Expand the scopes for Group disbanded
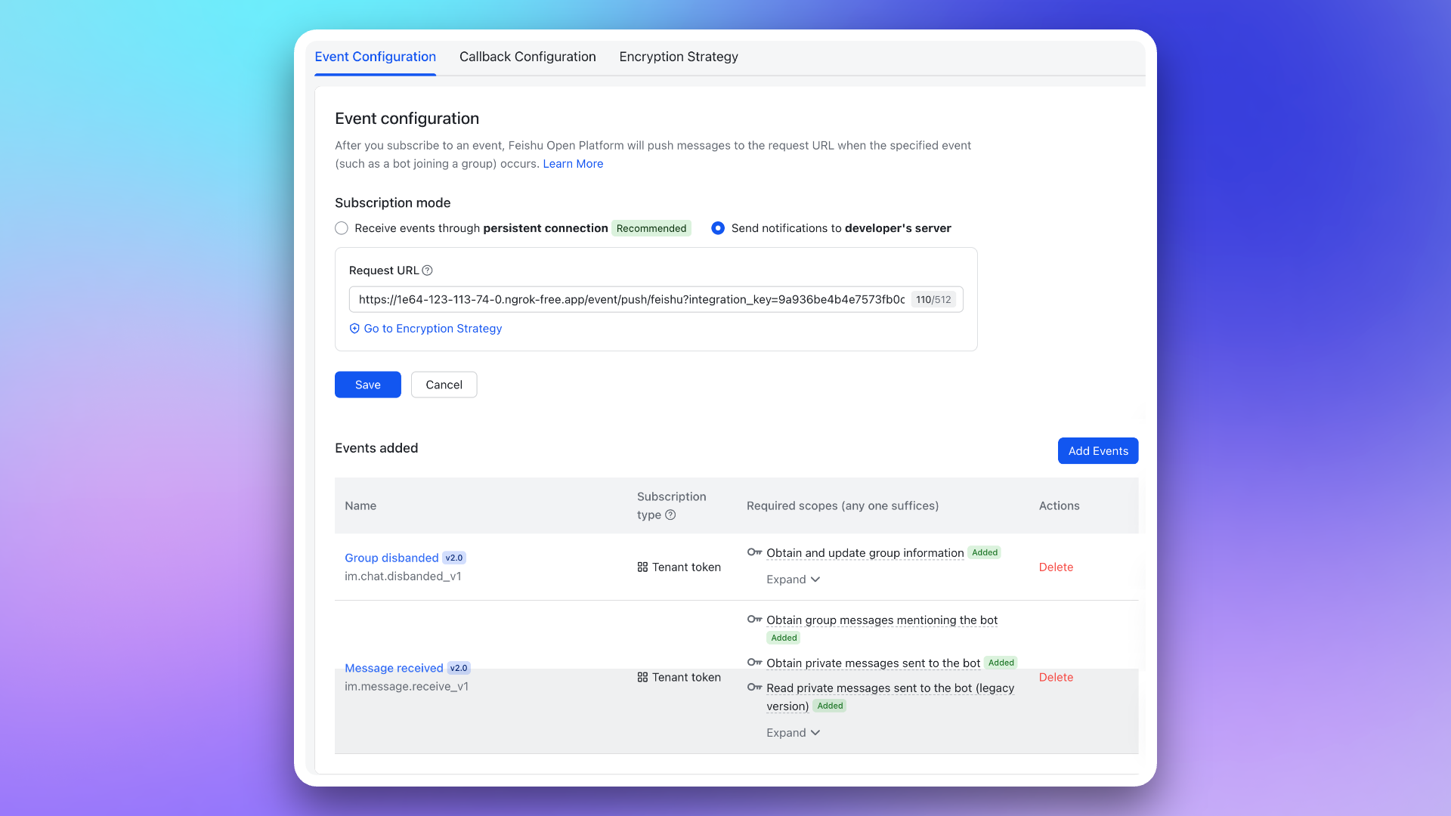Screen dimensions: 1451x816 coord(793,580)
